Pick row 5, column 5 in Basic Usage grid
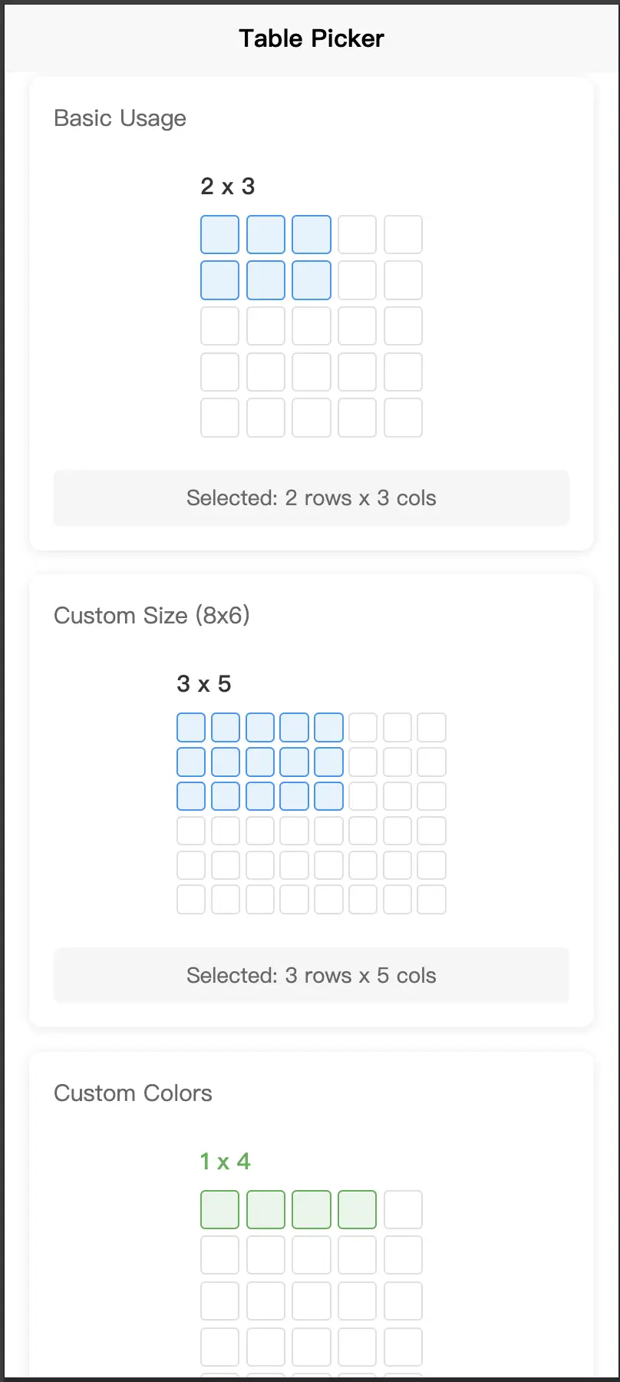Viewport: 620px width, 1382px height. tap(403, 418)
